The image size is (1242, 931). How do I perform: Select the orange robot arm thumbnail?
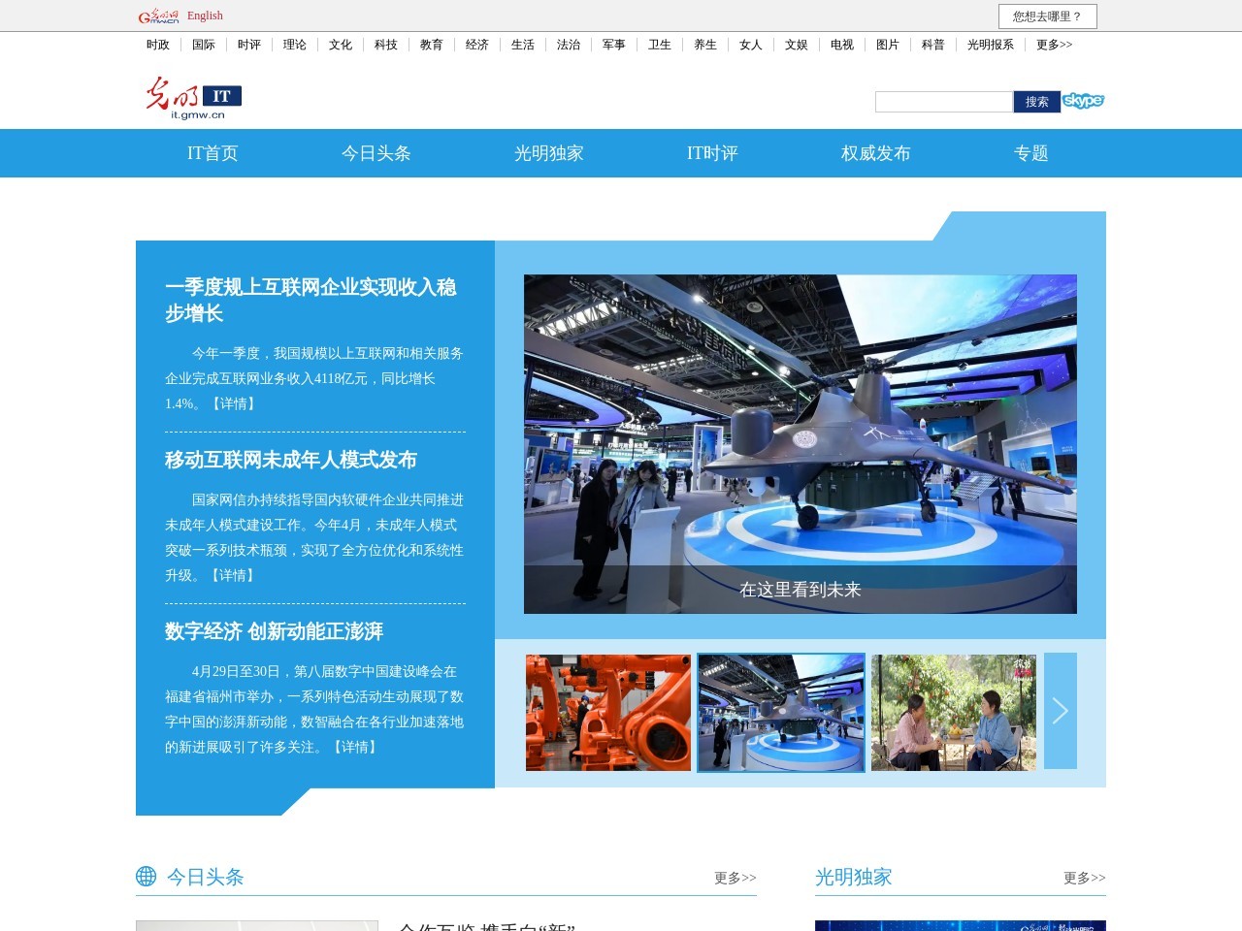coord(608,711)
